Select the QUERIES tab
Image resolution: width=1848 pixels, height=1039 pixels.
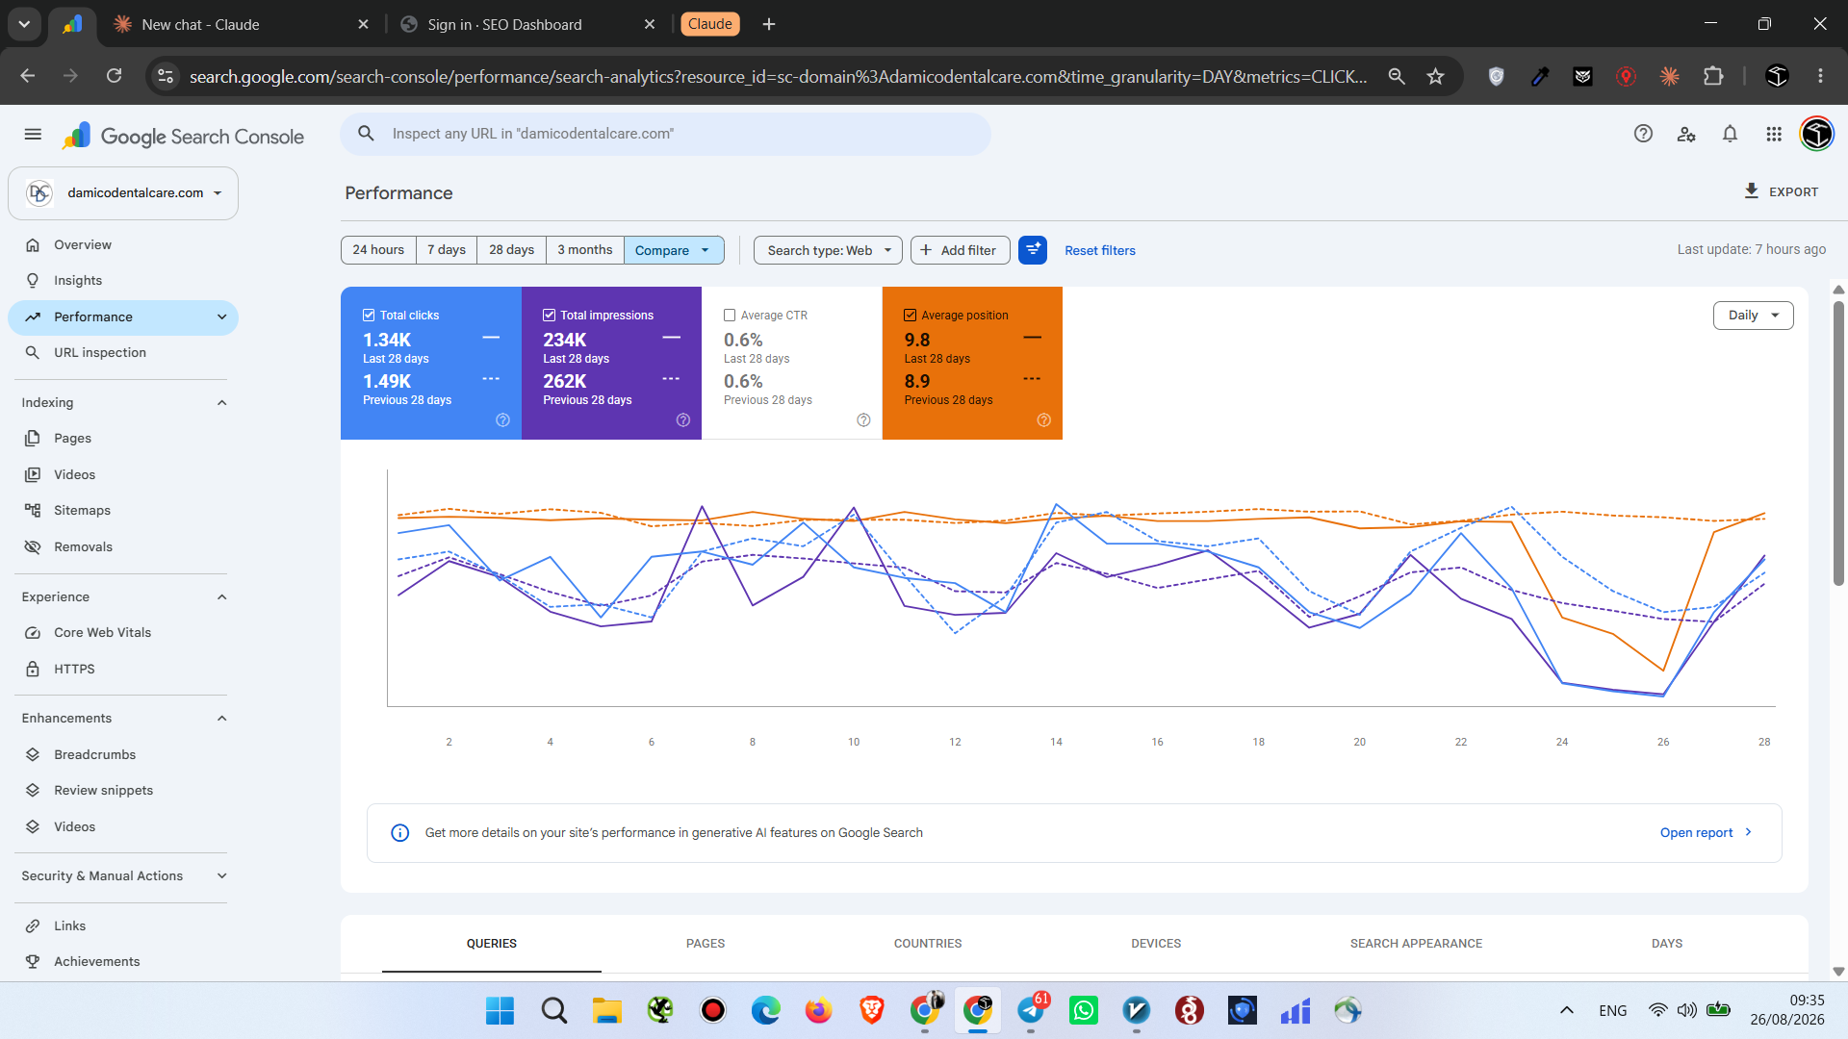click(492, 944)
